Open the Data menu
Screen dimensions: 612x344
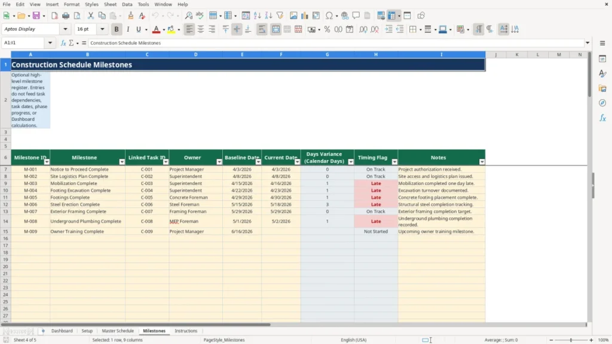click(x=127, y=4)
